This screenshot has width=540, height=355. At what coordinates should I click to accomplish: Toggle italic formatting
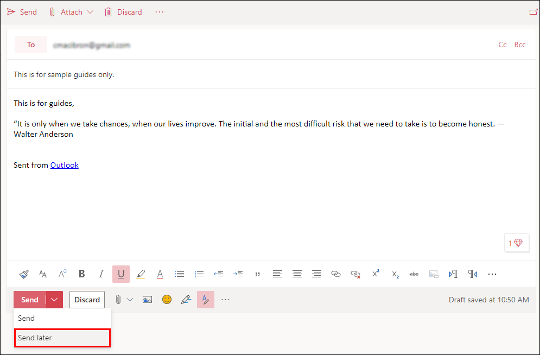click(101, 274)
